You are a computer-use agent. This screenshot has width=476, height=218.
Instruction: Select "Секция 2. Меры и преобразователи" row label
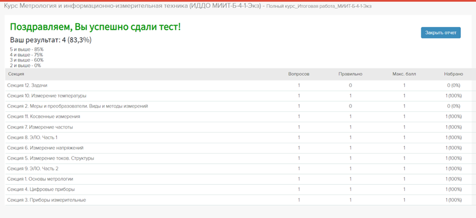click(x=77, y=106)
